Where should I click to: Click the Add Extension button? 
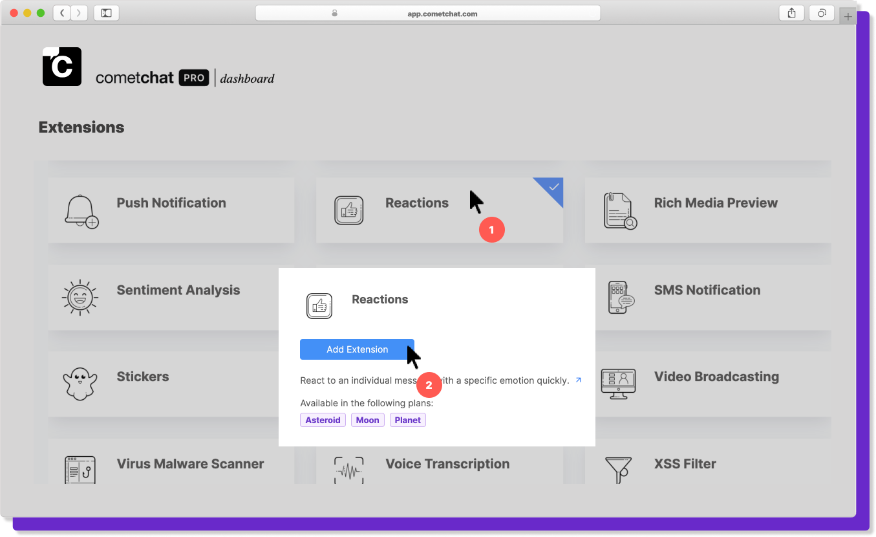click(x=357, y=349)
